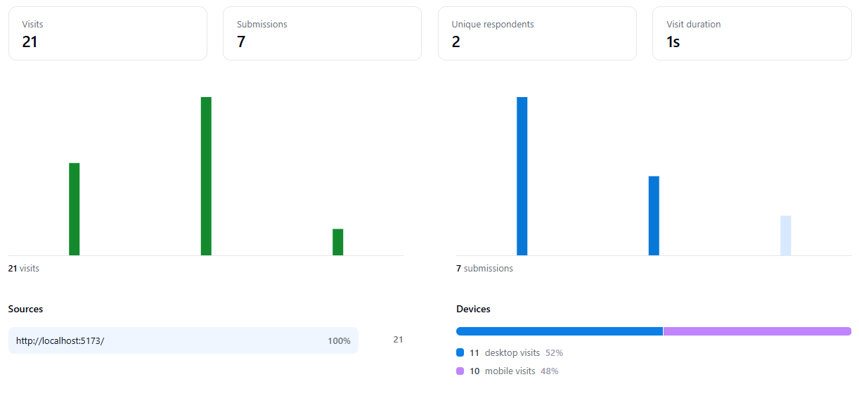Click the '21 visits' chart caption
This screenshot has width=859, height=396.
(x=24, y=268)
